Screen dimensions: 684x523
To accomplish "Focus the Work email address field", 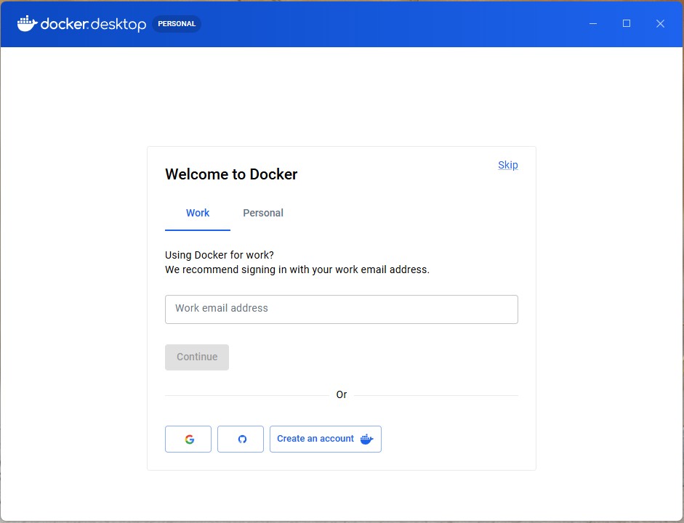I will (x=341, y=309).
